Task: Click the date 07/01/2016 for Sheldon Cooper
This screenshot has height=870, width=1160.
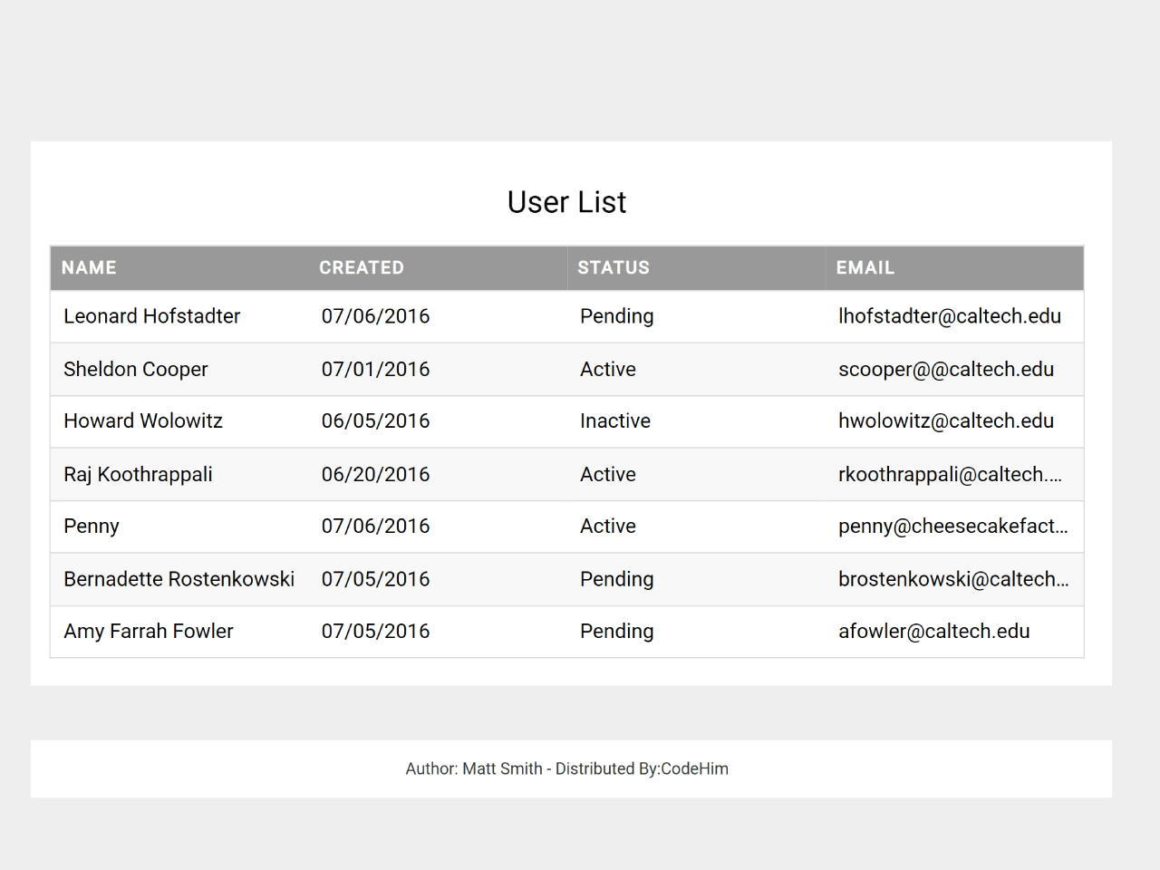Action: 375,369
